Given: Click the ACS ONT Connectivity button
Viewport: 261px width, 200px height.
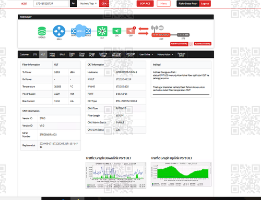Looking at the screenshot, I should click(x=179, y=44).
